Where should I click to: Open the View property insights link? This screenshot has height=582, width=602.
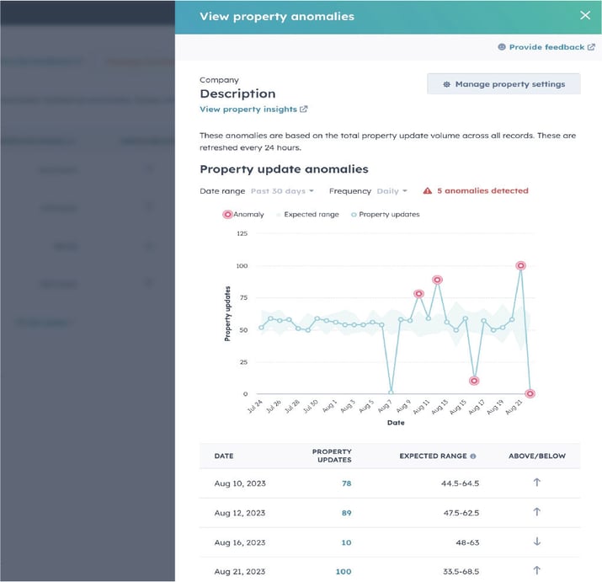click(x=248, y=109)
